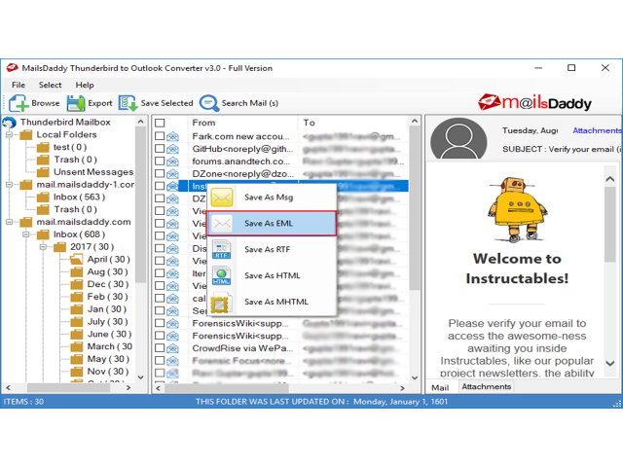Image resolution: width=623 pixels, height=467 pixels.
Task: Click mail list horizontal scroll-right arrow
Action: point(402,388)
